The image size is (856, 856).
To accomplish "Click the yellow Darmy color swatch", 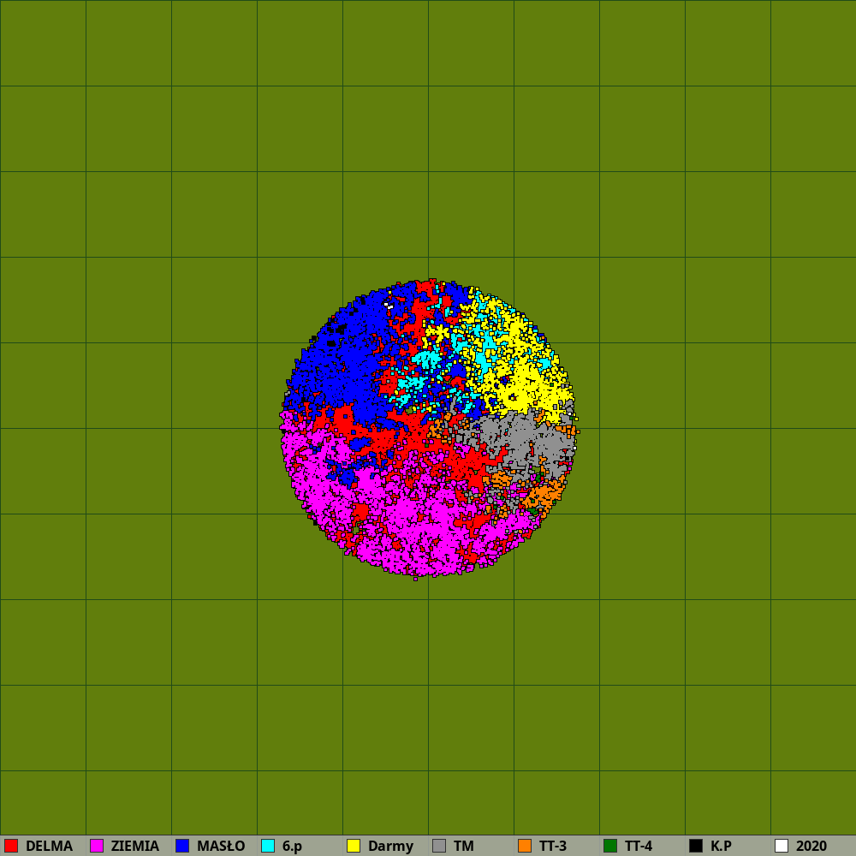I will pos(354,846).
